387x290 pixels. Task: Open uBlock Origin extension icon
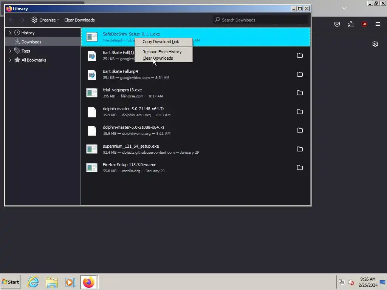364,24
